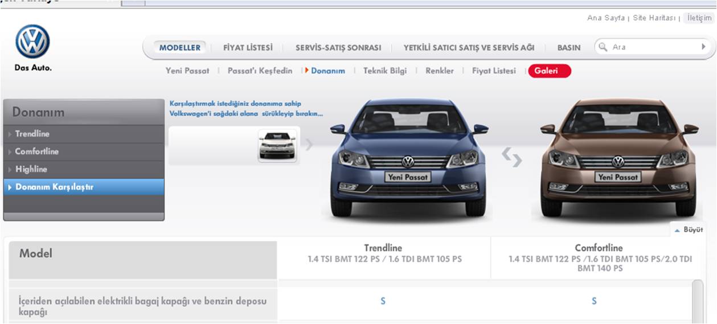Screen dimensions: 717x324
Task: Open the Teknik Bilgi tab
Action: [385, 71]
